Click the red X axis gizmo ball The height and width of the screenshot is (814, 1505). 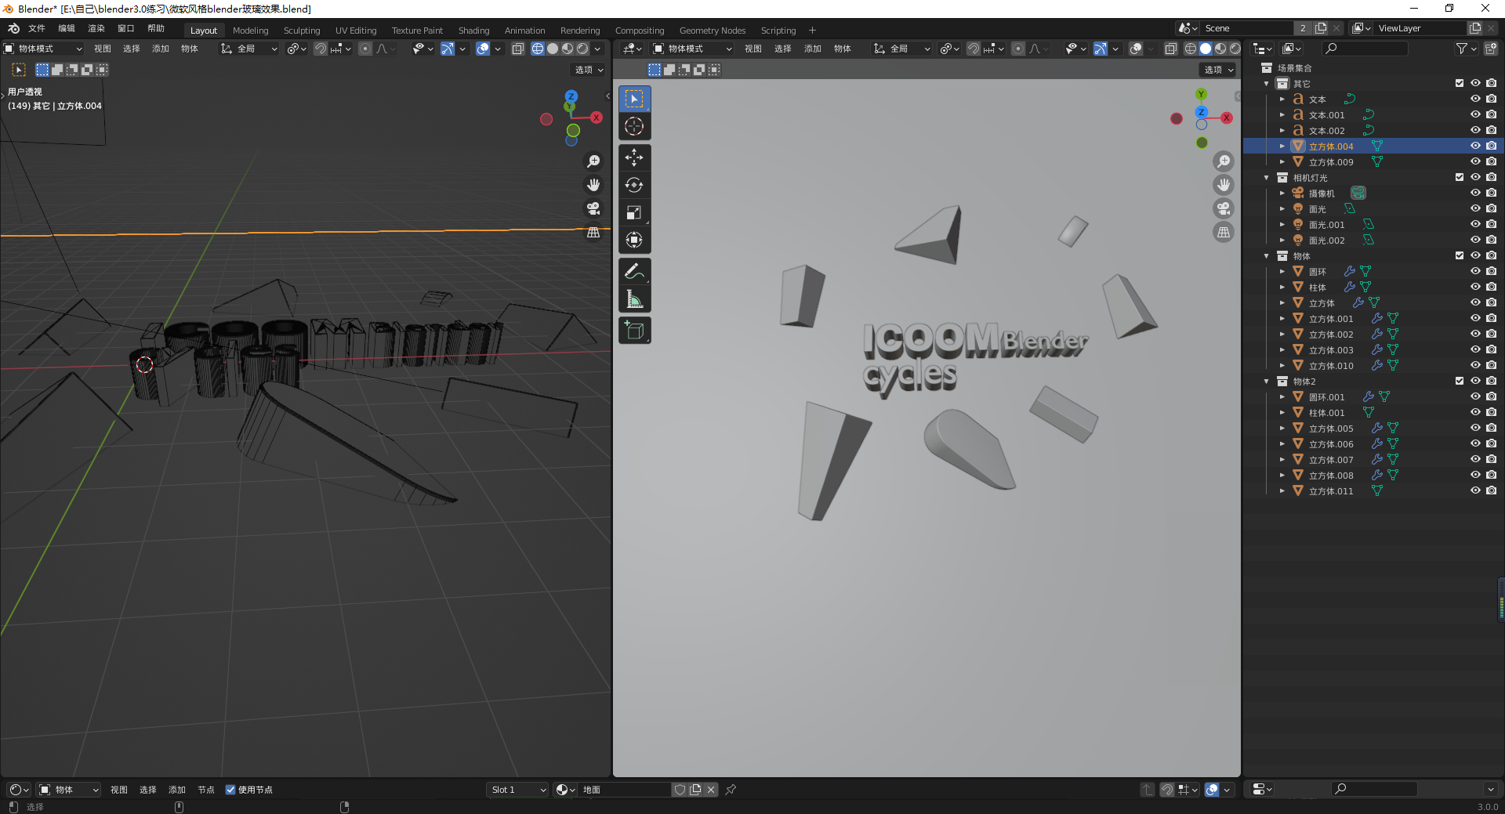[x=1227, y=118]
